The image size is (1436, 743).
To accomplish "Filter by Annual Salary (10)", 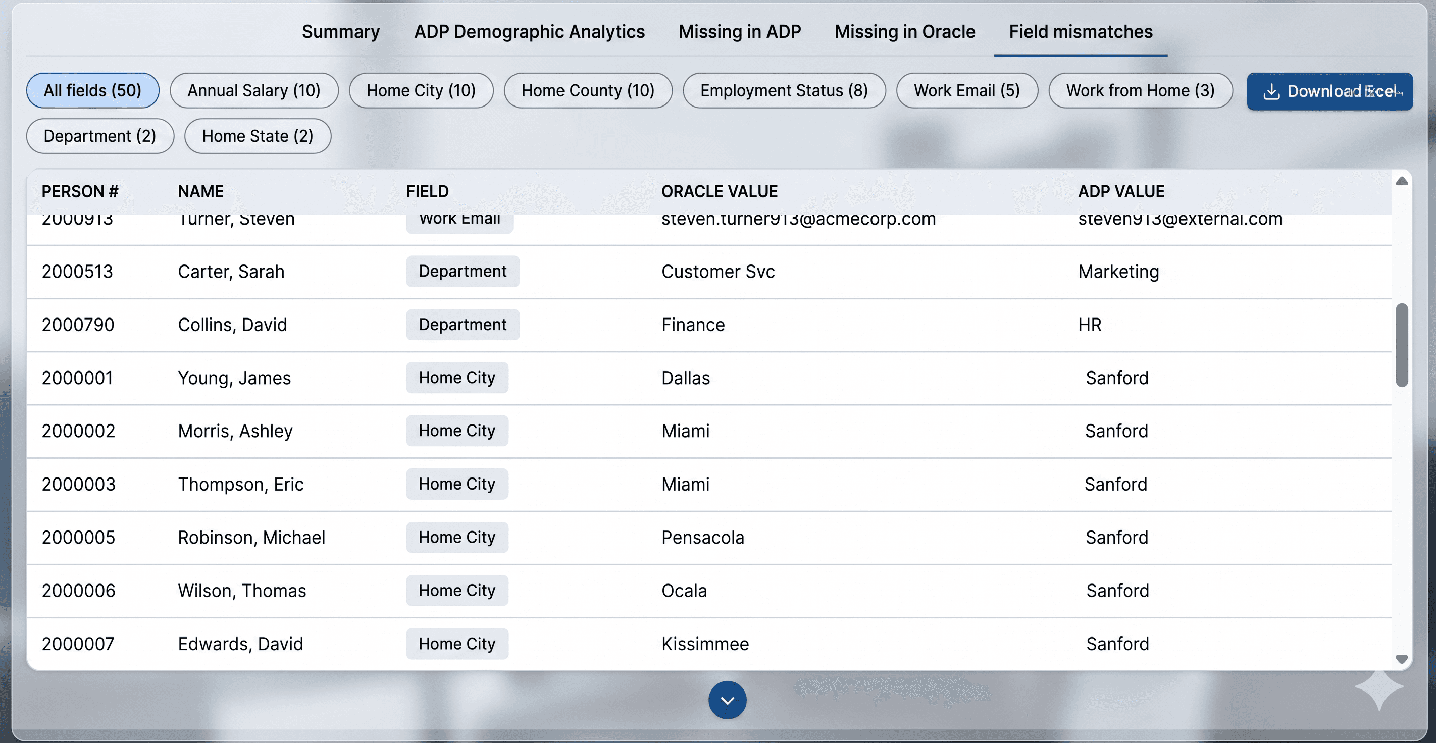I will pos(254,90).
